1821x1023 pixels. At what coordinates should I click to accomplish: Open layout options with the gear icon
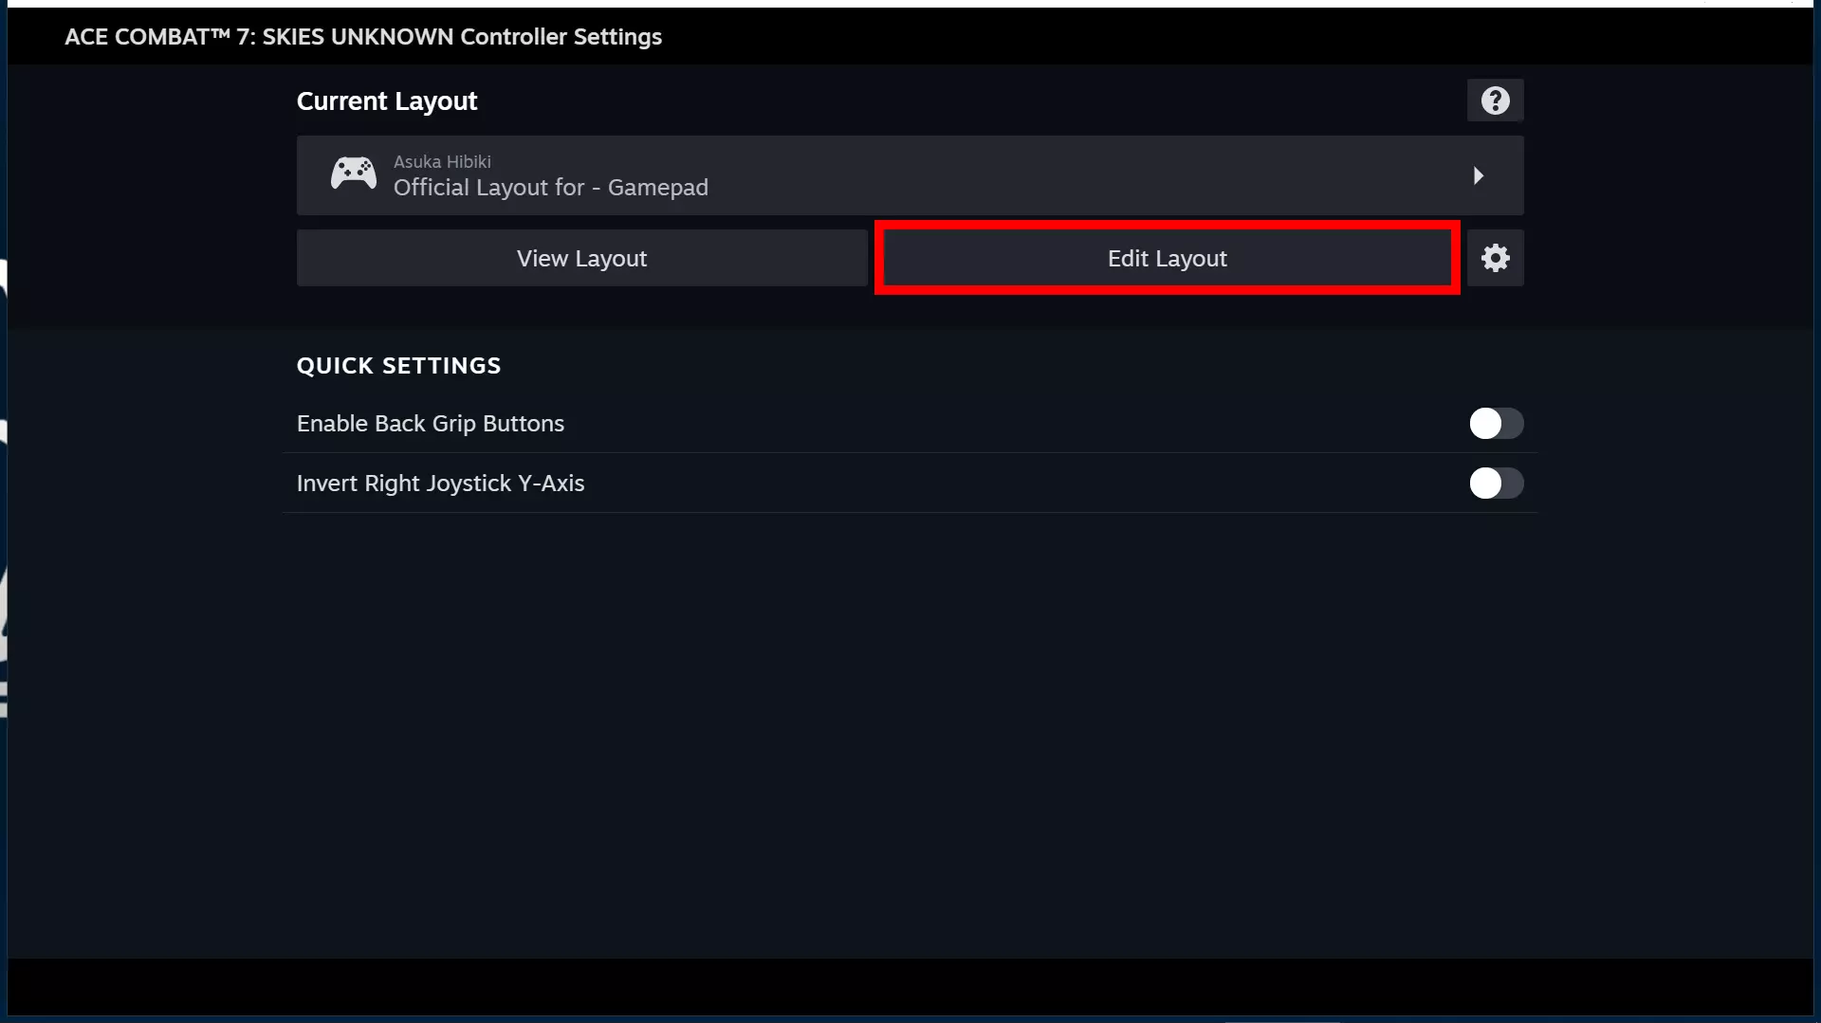pos(1495,258)
